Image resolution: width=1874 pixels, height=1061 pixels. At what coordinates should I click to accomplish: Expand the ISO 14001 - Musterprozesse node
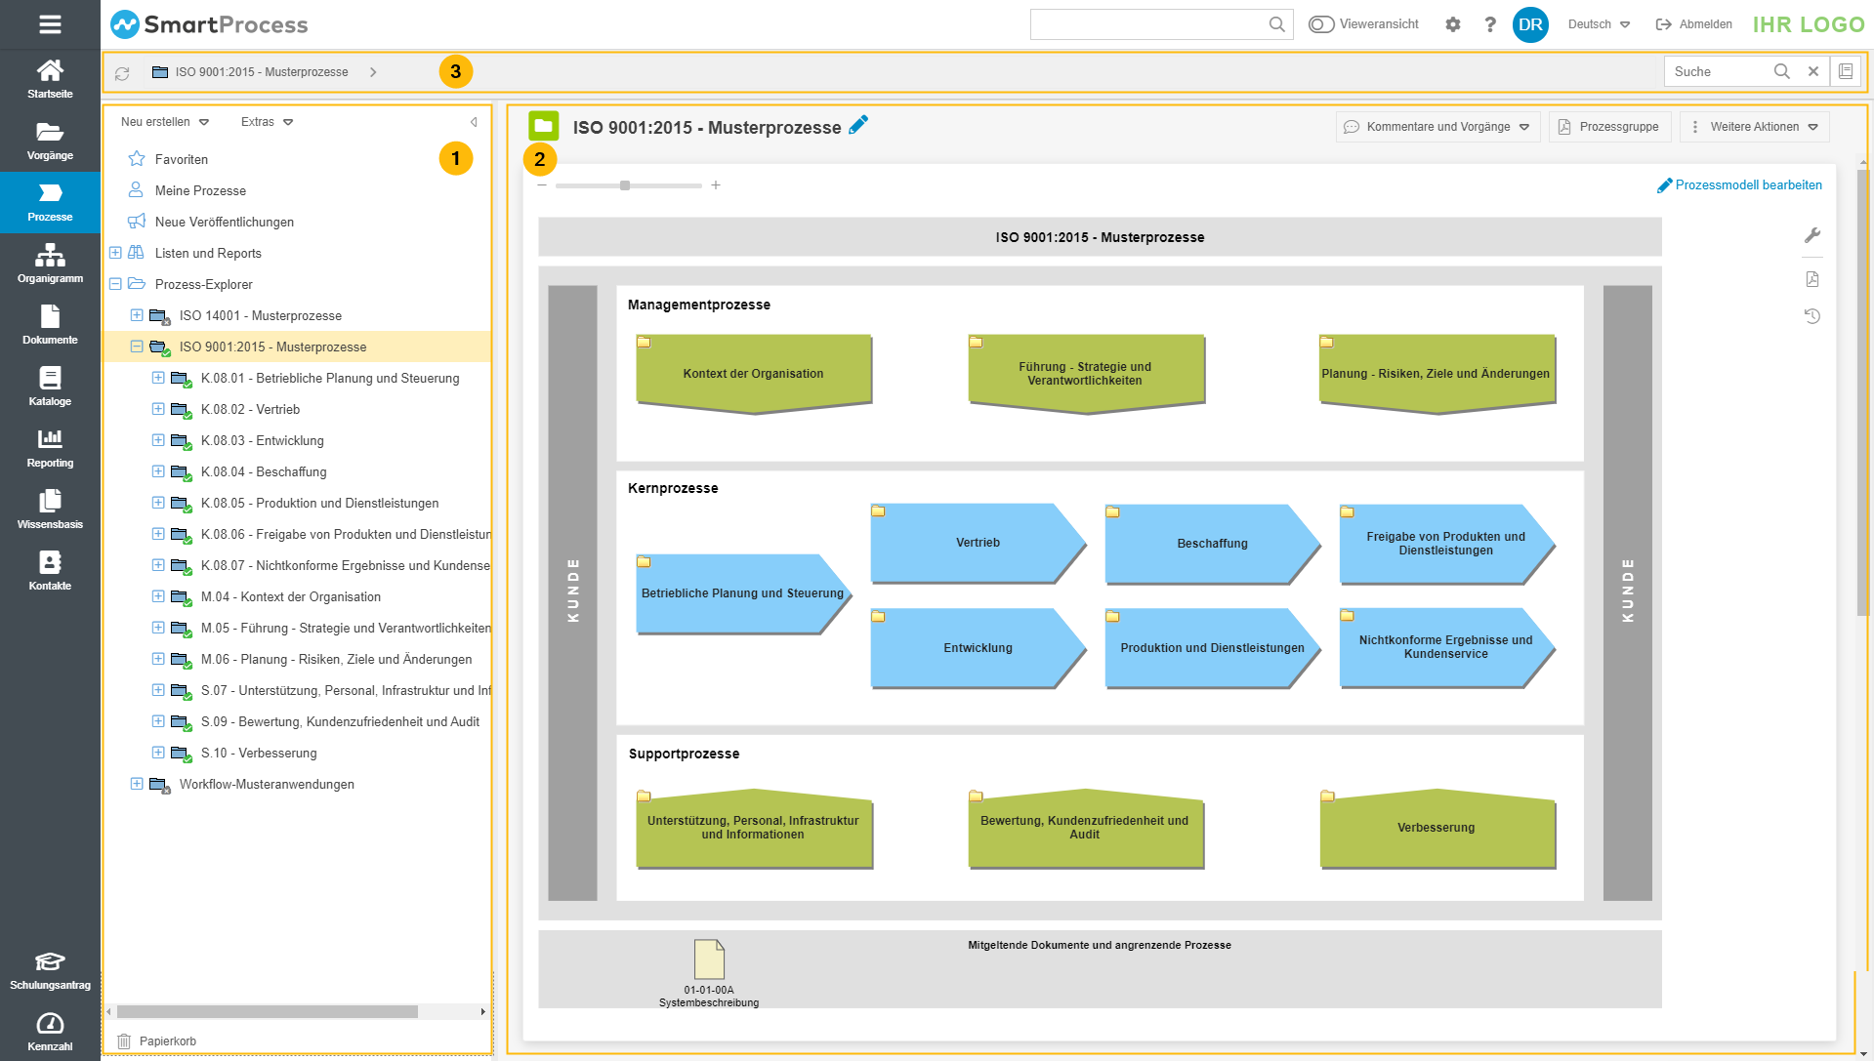pos(137,315)
